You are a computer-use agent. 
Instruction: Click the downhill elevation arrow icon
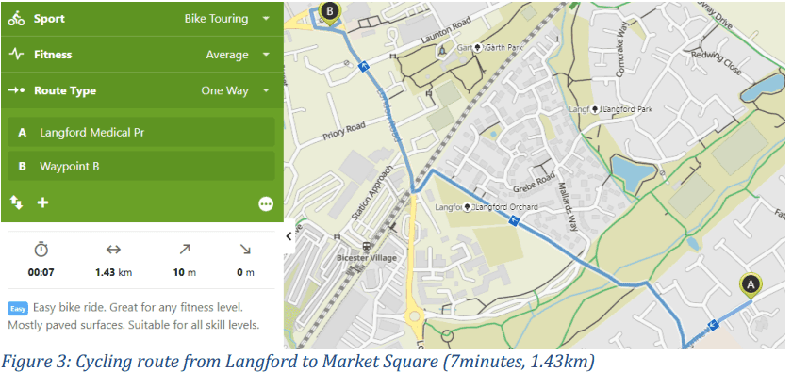pyautogui.click(x=245, y=249)
